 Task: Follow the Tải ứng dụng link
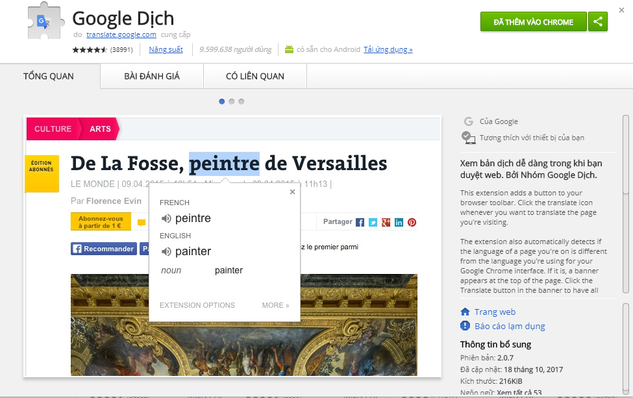coord(388,49)
